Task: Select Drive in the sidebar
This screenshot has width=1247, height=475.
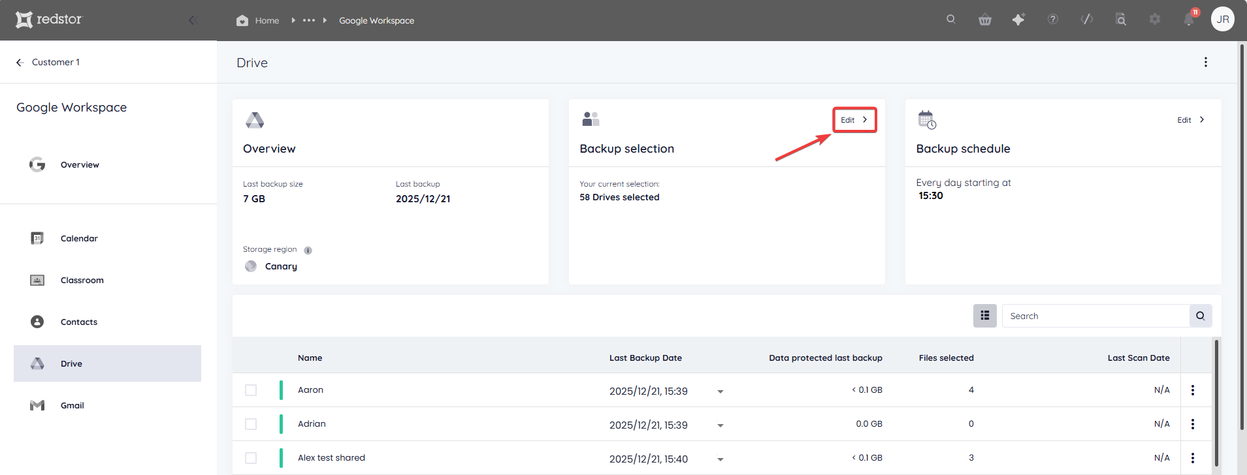Action: click(107, 363)
